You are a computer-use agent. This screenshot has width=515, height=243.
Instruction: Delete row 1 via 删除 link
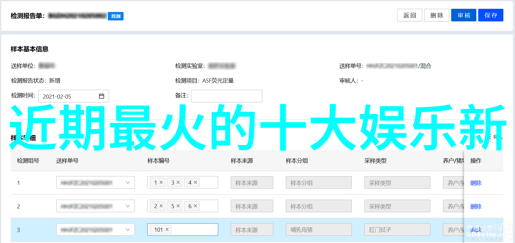pos(476,183)
